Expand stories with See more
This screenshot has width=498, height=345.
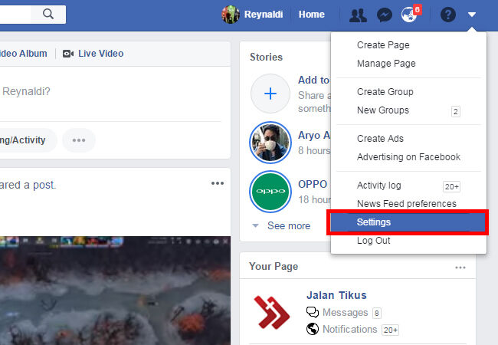289,225
